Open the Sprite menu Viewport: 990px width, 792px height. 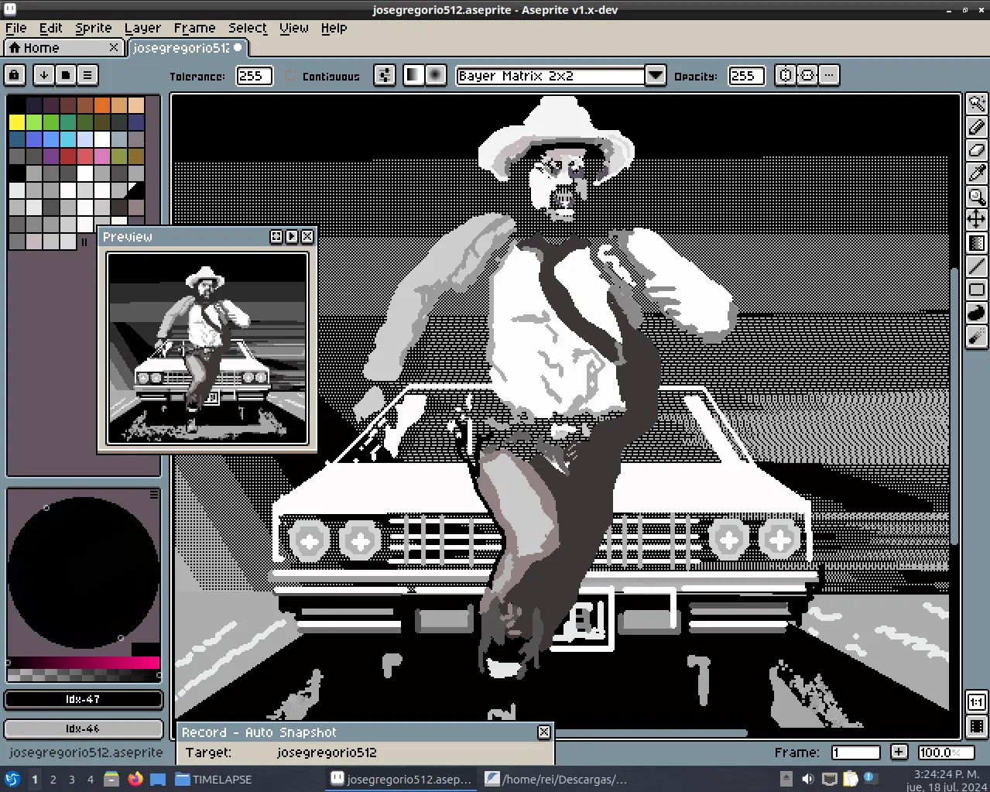pos(94,28)
